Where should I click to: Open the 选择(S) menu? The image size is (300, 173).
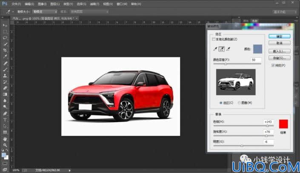pos(81,4)
